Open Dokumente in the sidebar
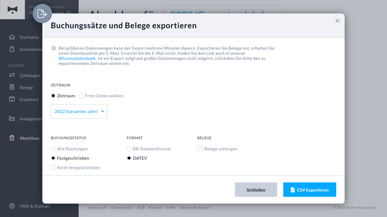This screenshot has width=387, height=217. (x=30, y=49)
